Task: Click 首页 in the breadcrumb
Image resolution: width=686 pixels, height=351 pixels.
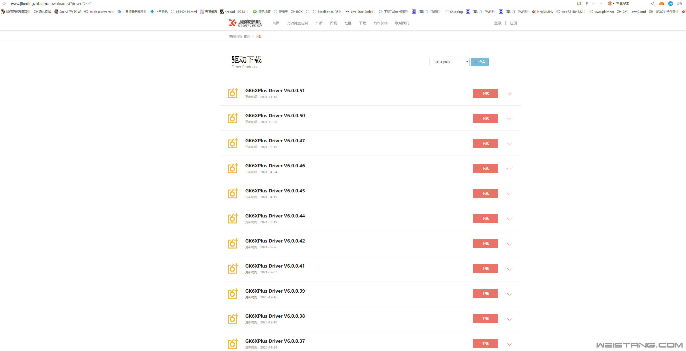Action: click(247, 37)
